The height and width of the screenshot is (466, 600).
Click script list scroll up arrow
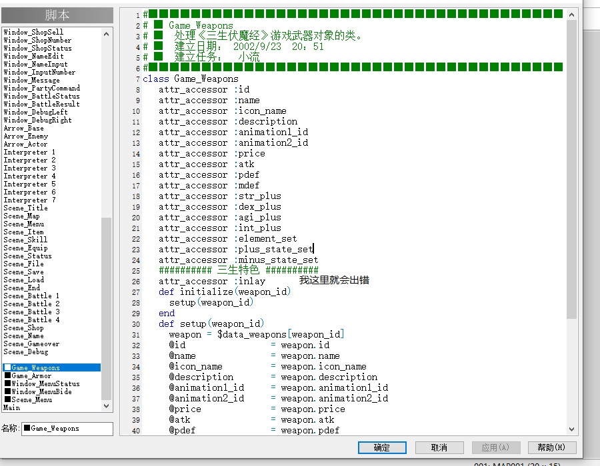(107, 34)
